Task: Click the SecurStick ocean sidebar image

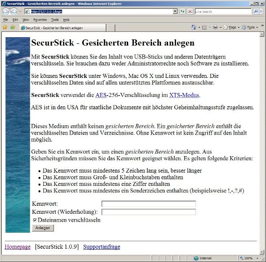Action: (18, 135)
